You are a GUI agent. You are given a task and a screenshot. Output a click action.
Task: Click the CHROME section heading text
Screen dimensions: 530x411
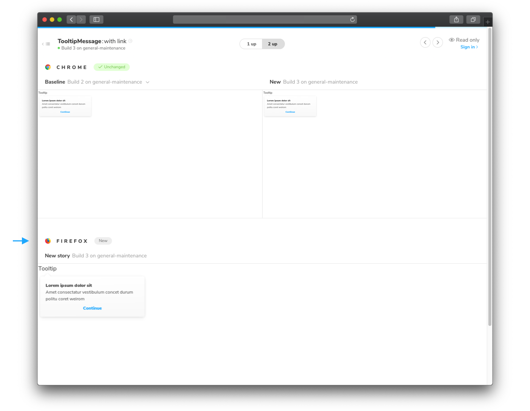(x=72, y=67)
